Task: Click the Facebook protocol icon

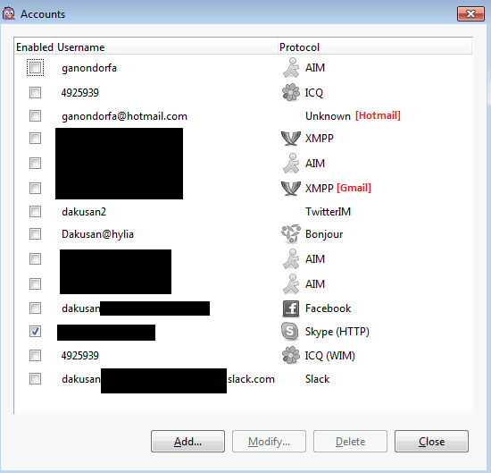Action: point(291,308)
